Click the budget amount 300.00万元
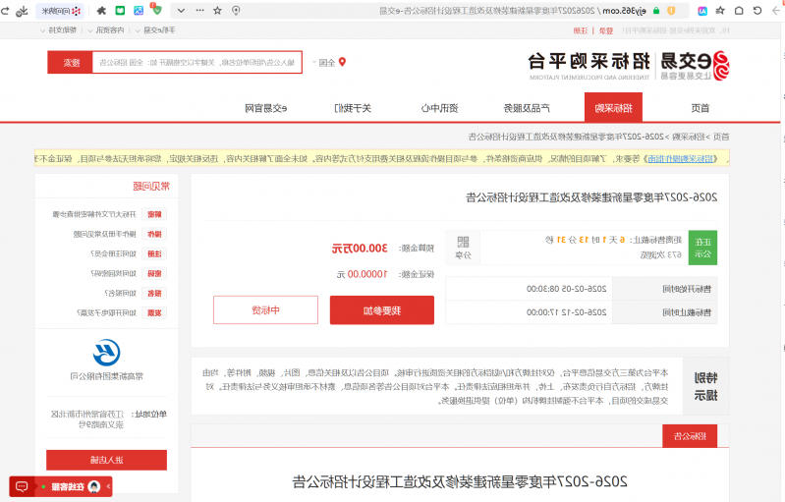The image size is (785, 502). (x=360, y=249)
